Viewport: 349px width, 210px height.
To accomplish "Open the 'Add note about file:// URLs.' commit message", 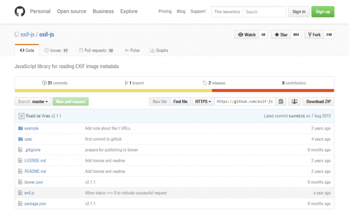I will point(108,128).
